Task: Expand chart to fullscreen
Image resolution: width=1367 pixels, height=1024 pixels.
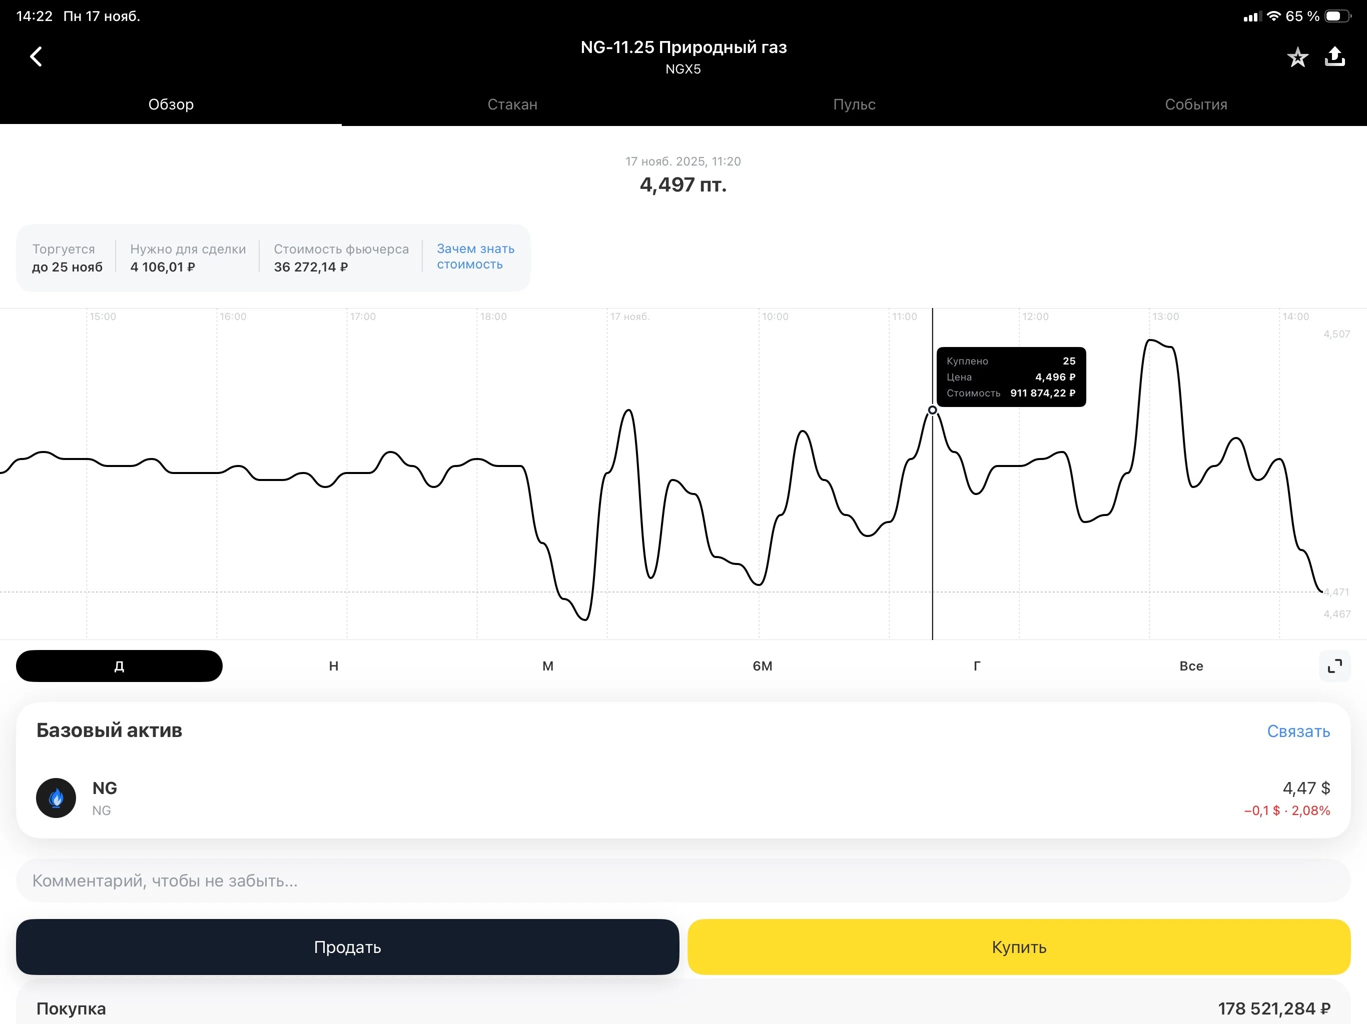Action: pos(1334,666)
